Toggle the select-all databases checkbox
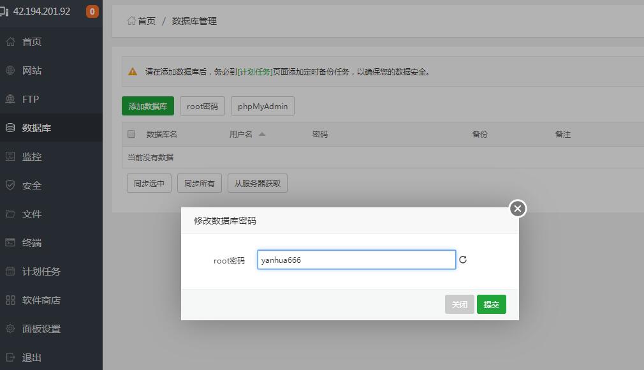This screenshot has height=370, width=644. 131,135
